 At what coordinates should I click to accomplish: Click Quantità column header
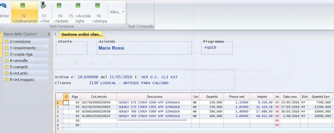tap(211, 97)
